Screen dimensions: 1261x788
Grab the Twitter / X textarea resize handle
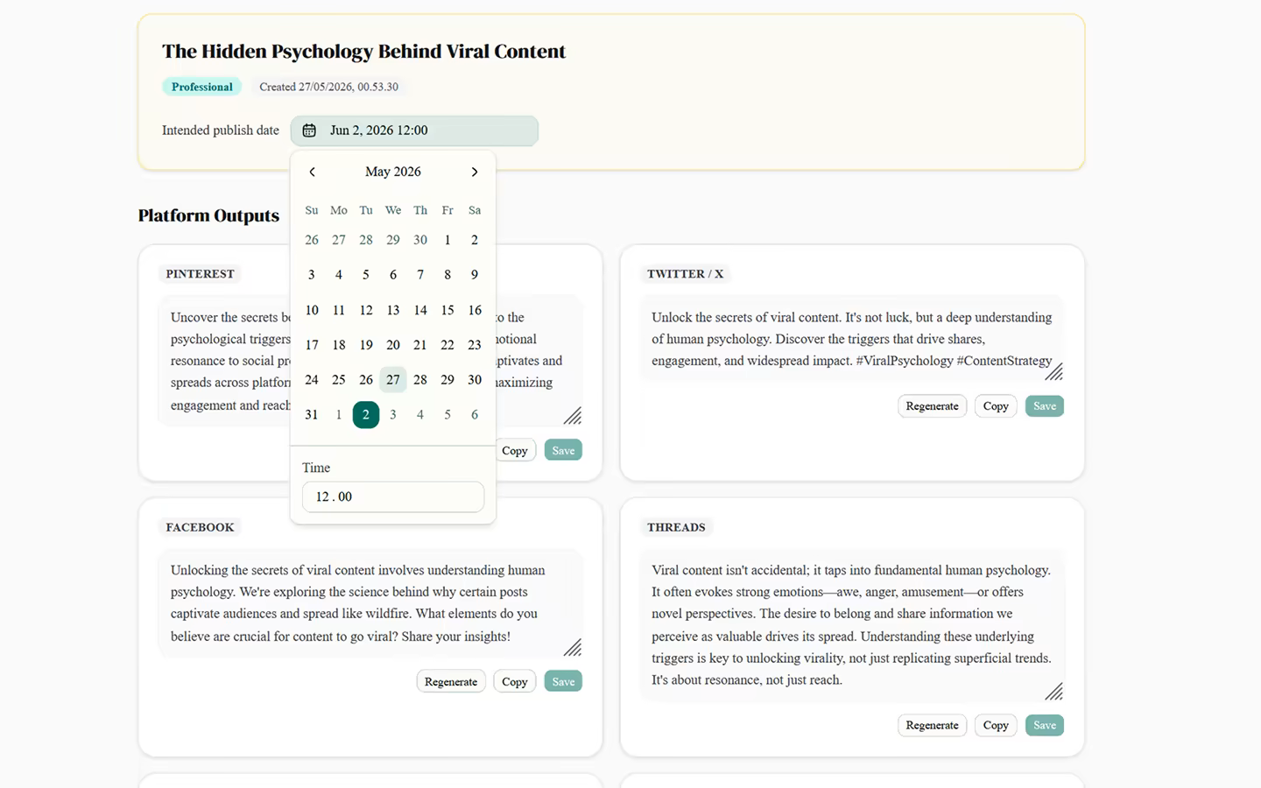coord(1054,372)
